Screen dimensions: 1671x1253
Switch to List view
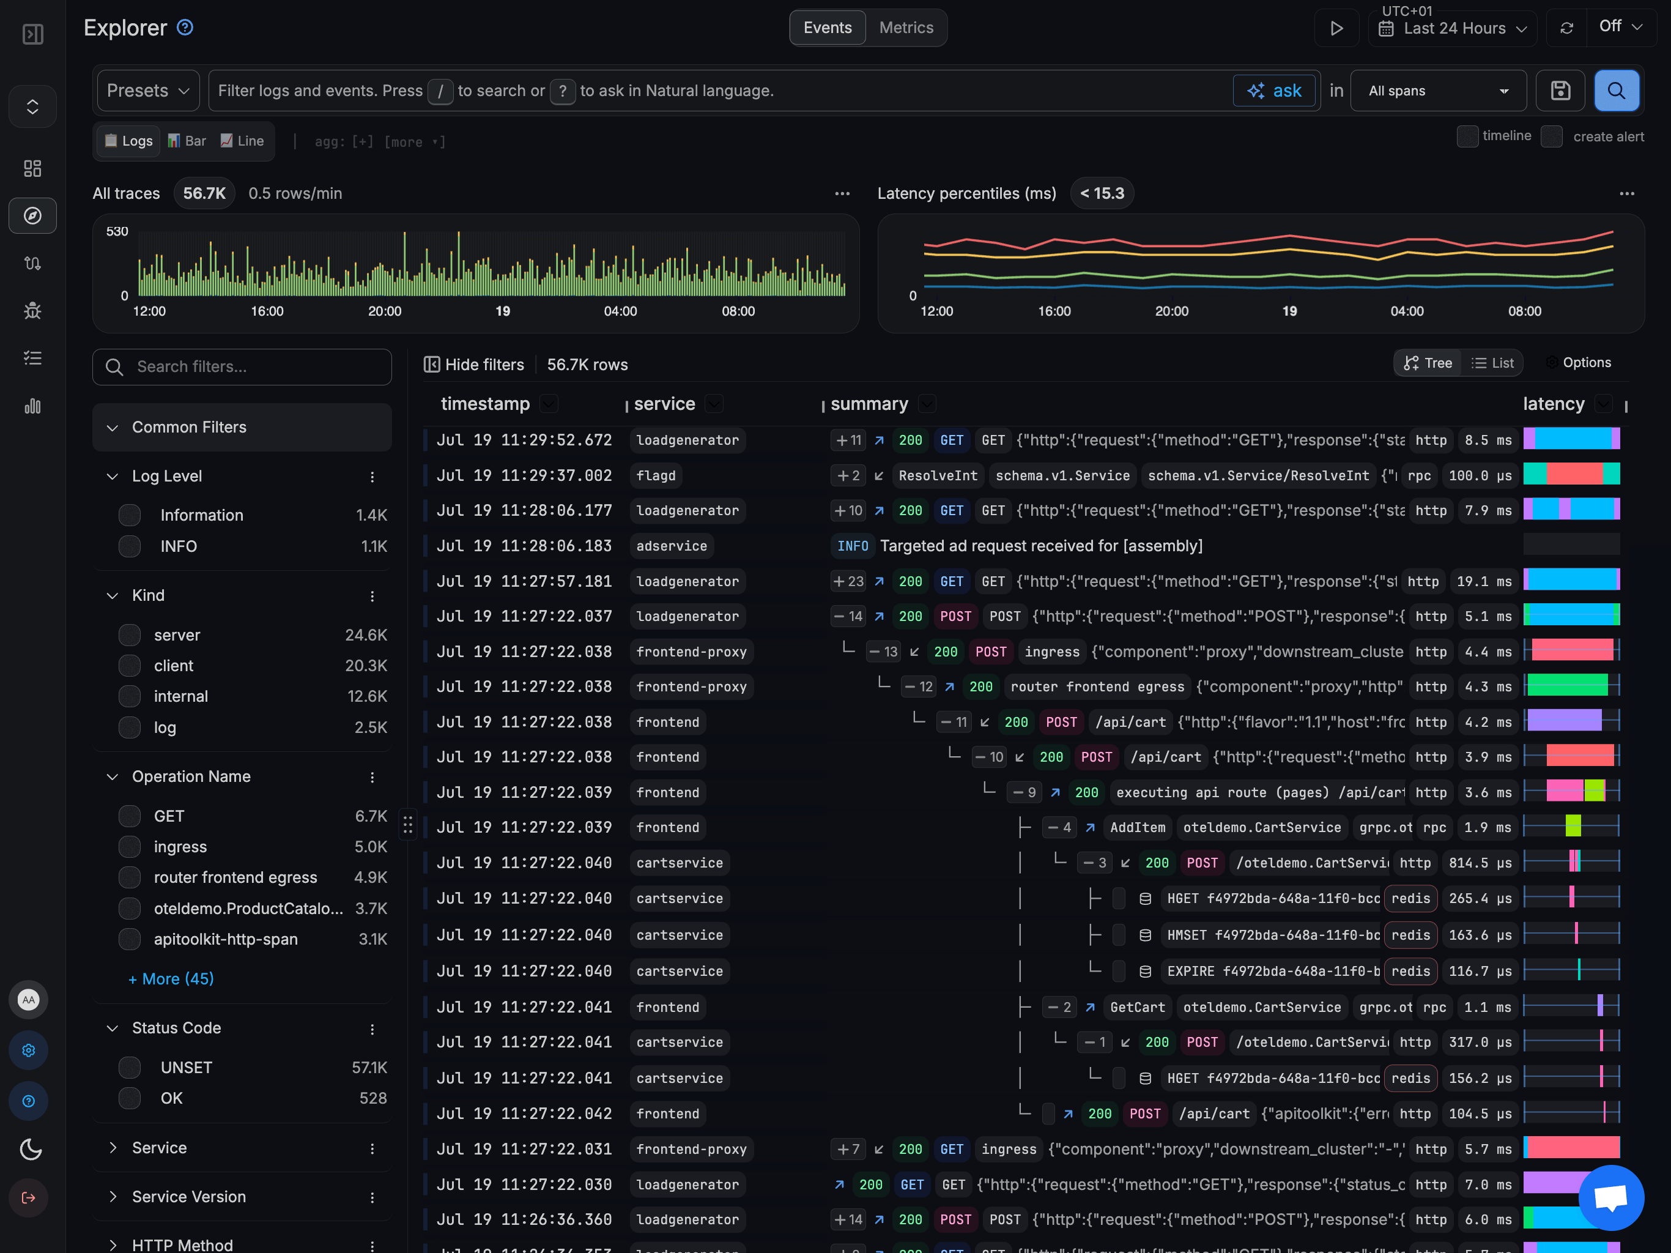tap(1492, 363)
